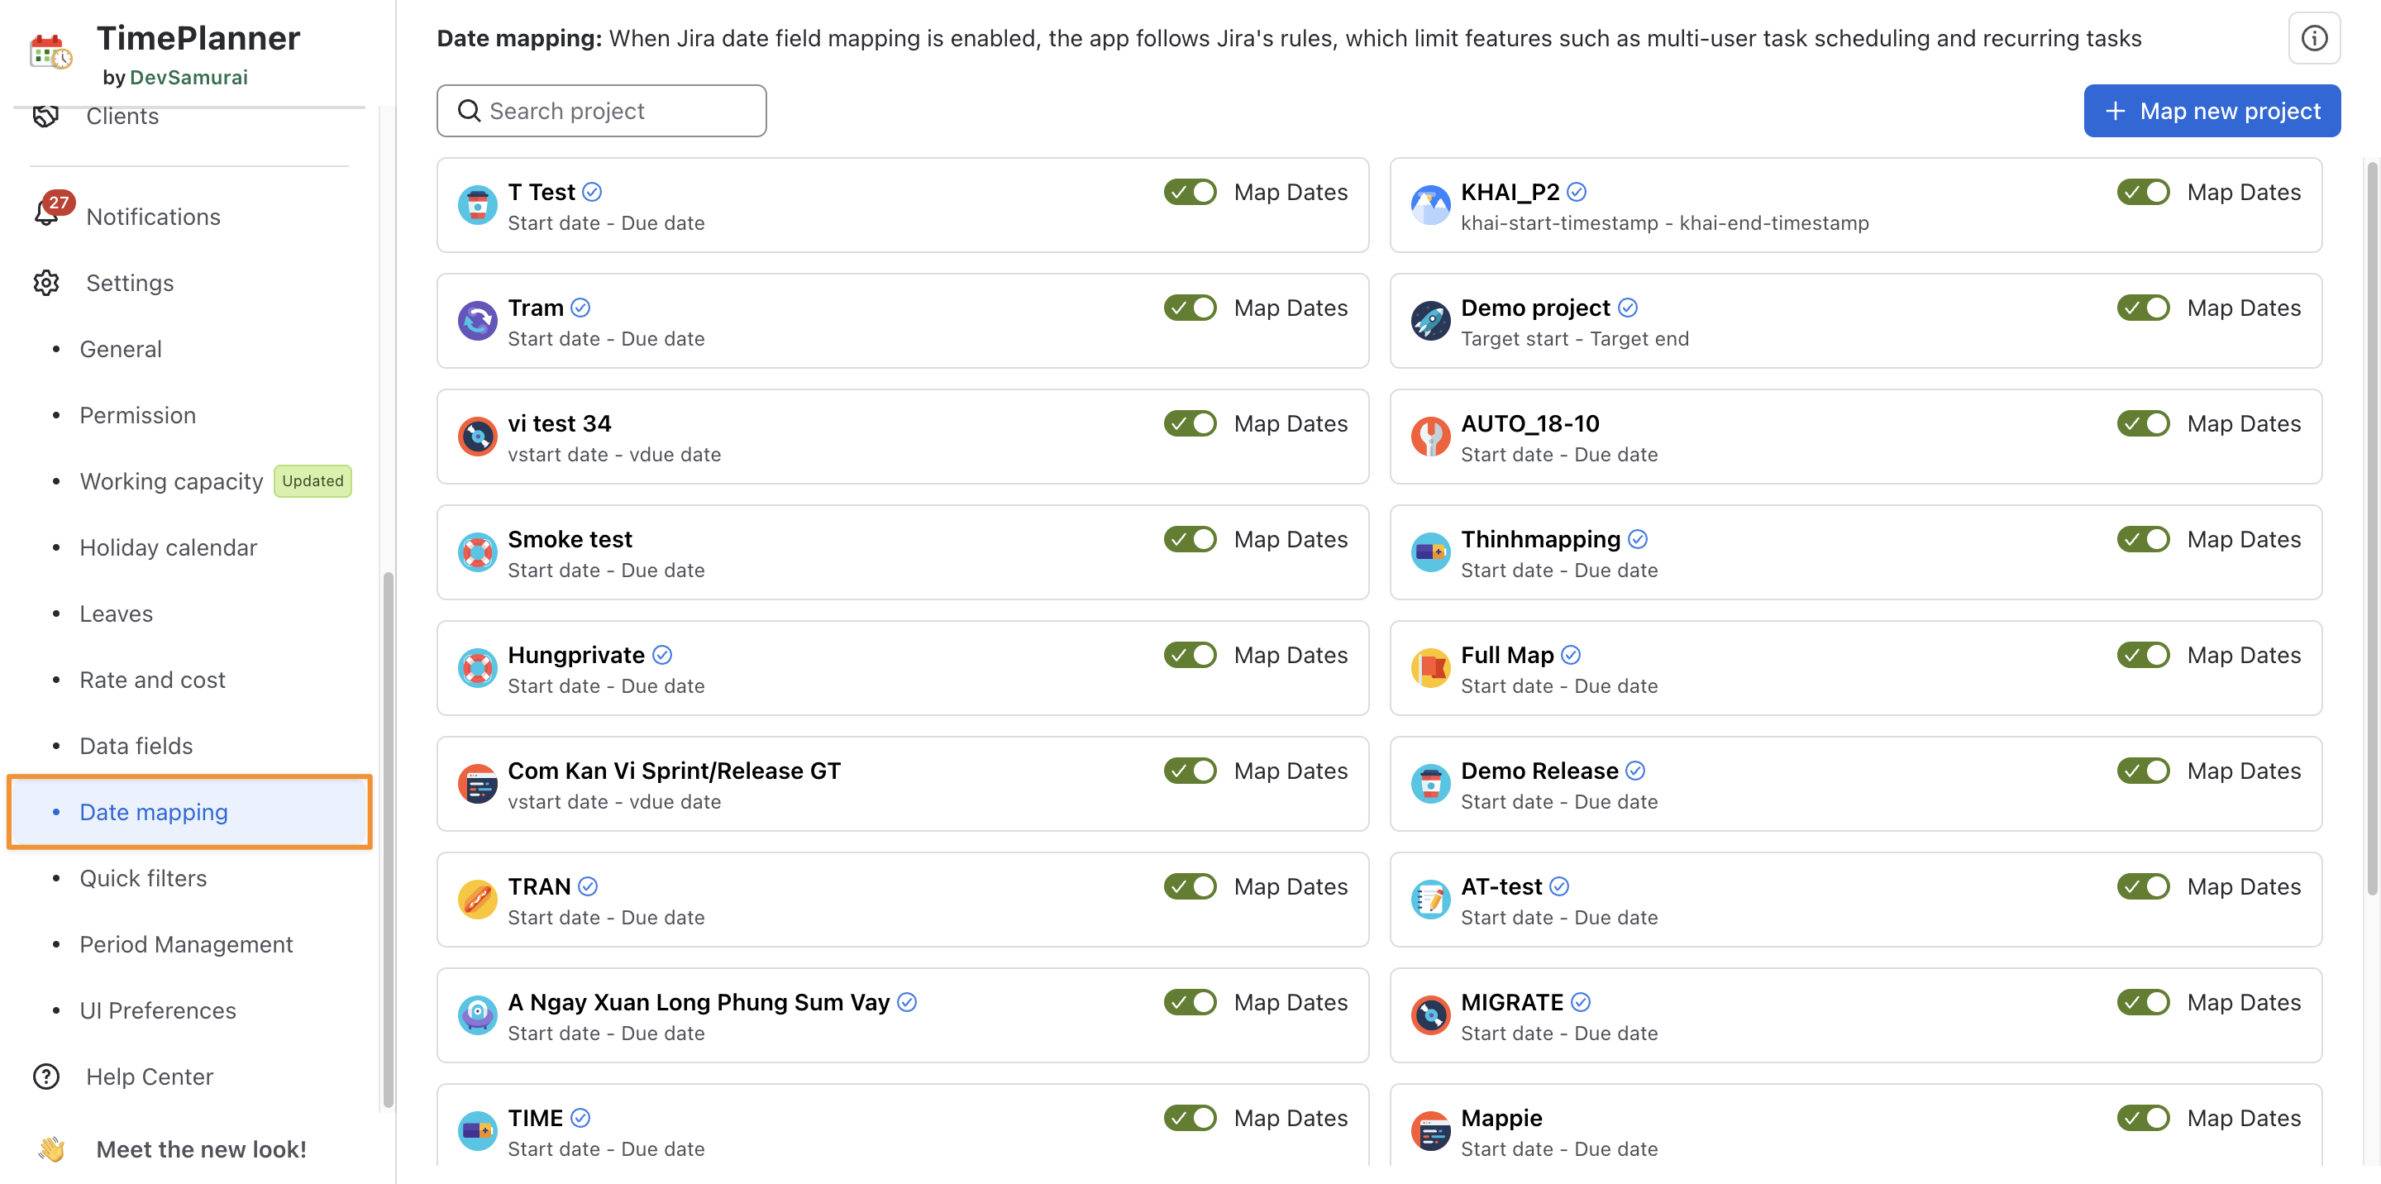This screenshot has width=2381, height=1184.
Task: Click the AUTO_18-10 project avatar
Action: (x=1431, y=437)
